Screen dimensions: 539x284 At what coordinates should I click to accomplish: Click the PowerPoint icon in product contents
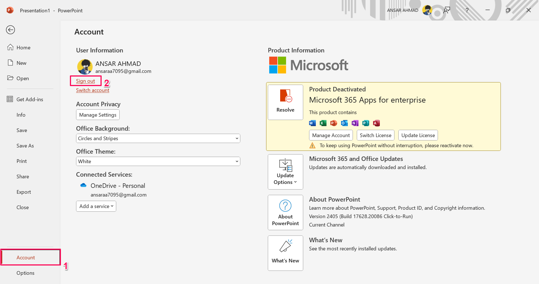[334, 123]
